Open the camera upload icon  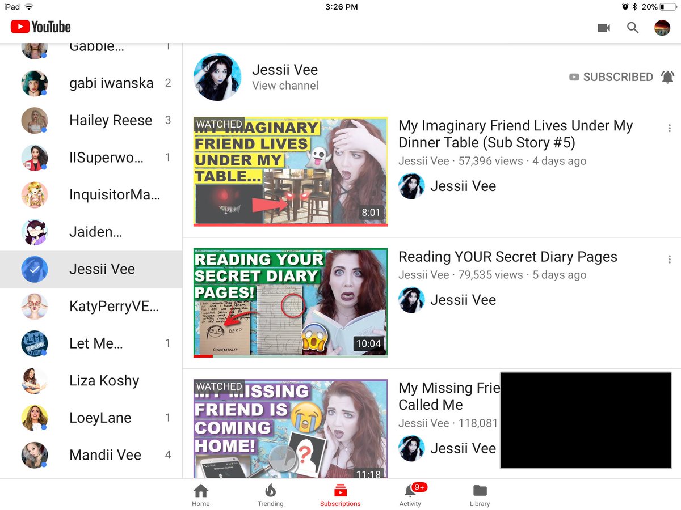click(604, 27)
